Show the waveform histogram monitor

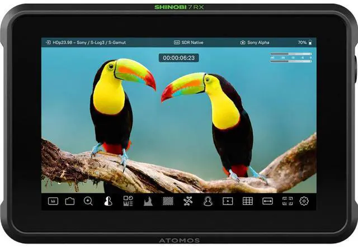pos(148,201)
